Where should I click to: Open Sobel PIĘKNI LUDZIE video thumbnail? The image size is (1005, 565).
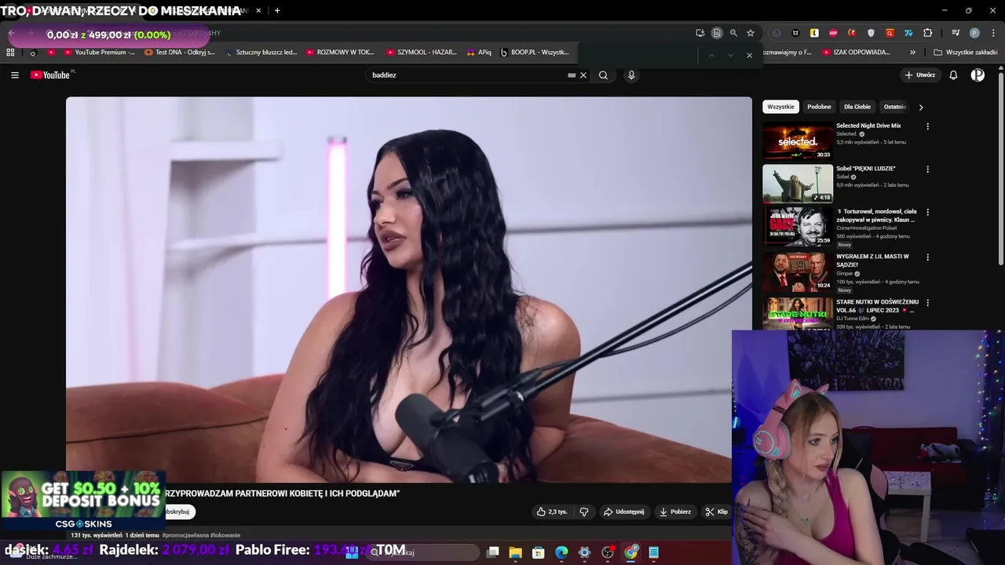tap(798, 184)
